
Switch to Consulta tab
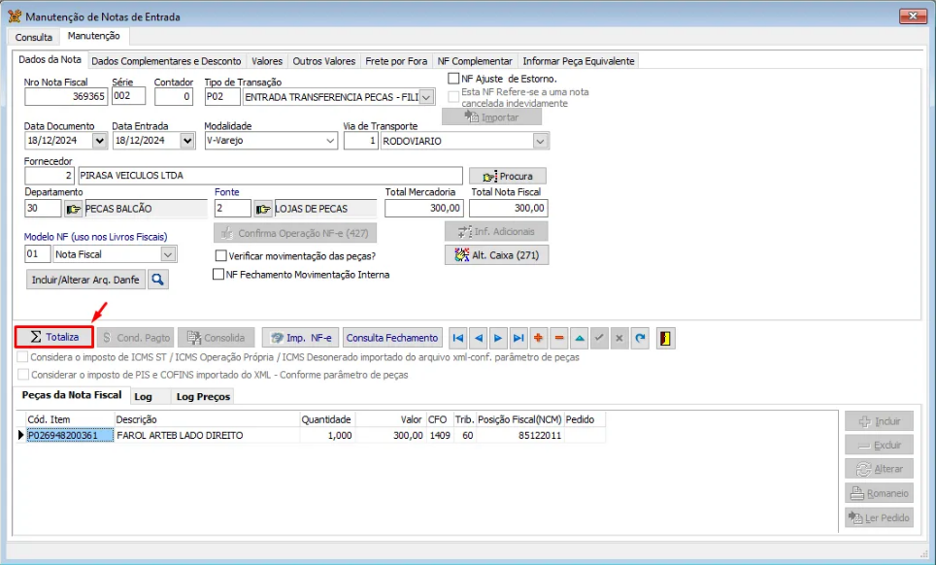[33, 37]
